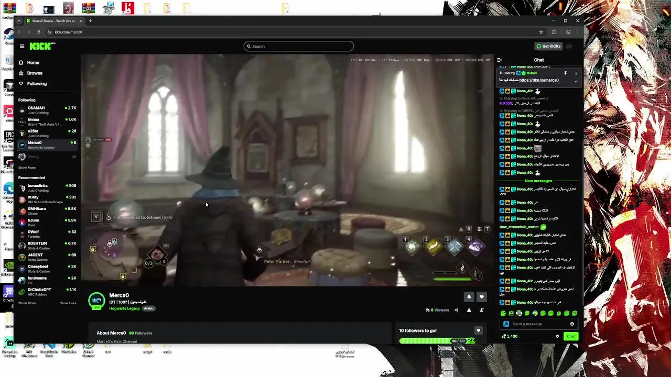
Task: Reload the page in browser
Action: point(38,32)
